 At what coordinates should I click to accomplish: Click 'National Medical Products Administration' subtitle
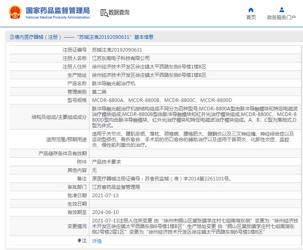tap(58, 18)
